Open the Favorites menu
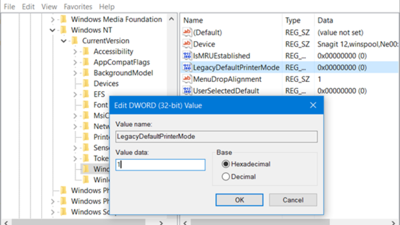The image size is (400, 225). [78, 7]
